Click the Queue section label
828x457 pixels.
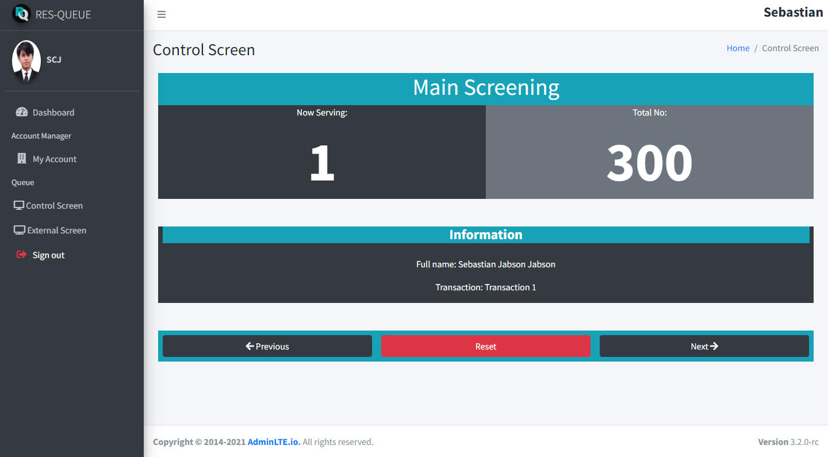[x=23, y=183]
